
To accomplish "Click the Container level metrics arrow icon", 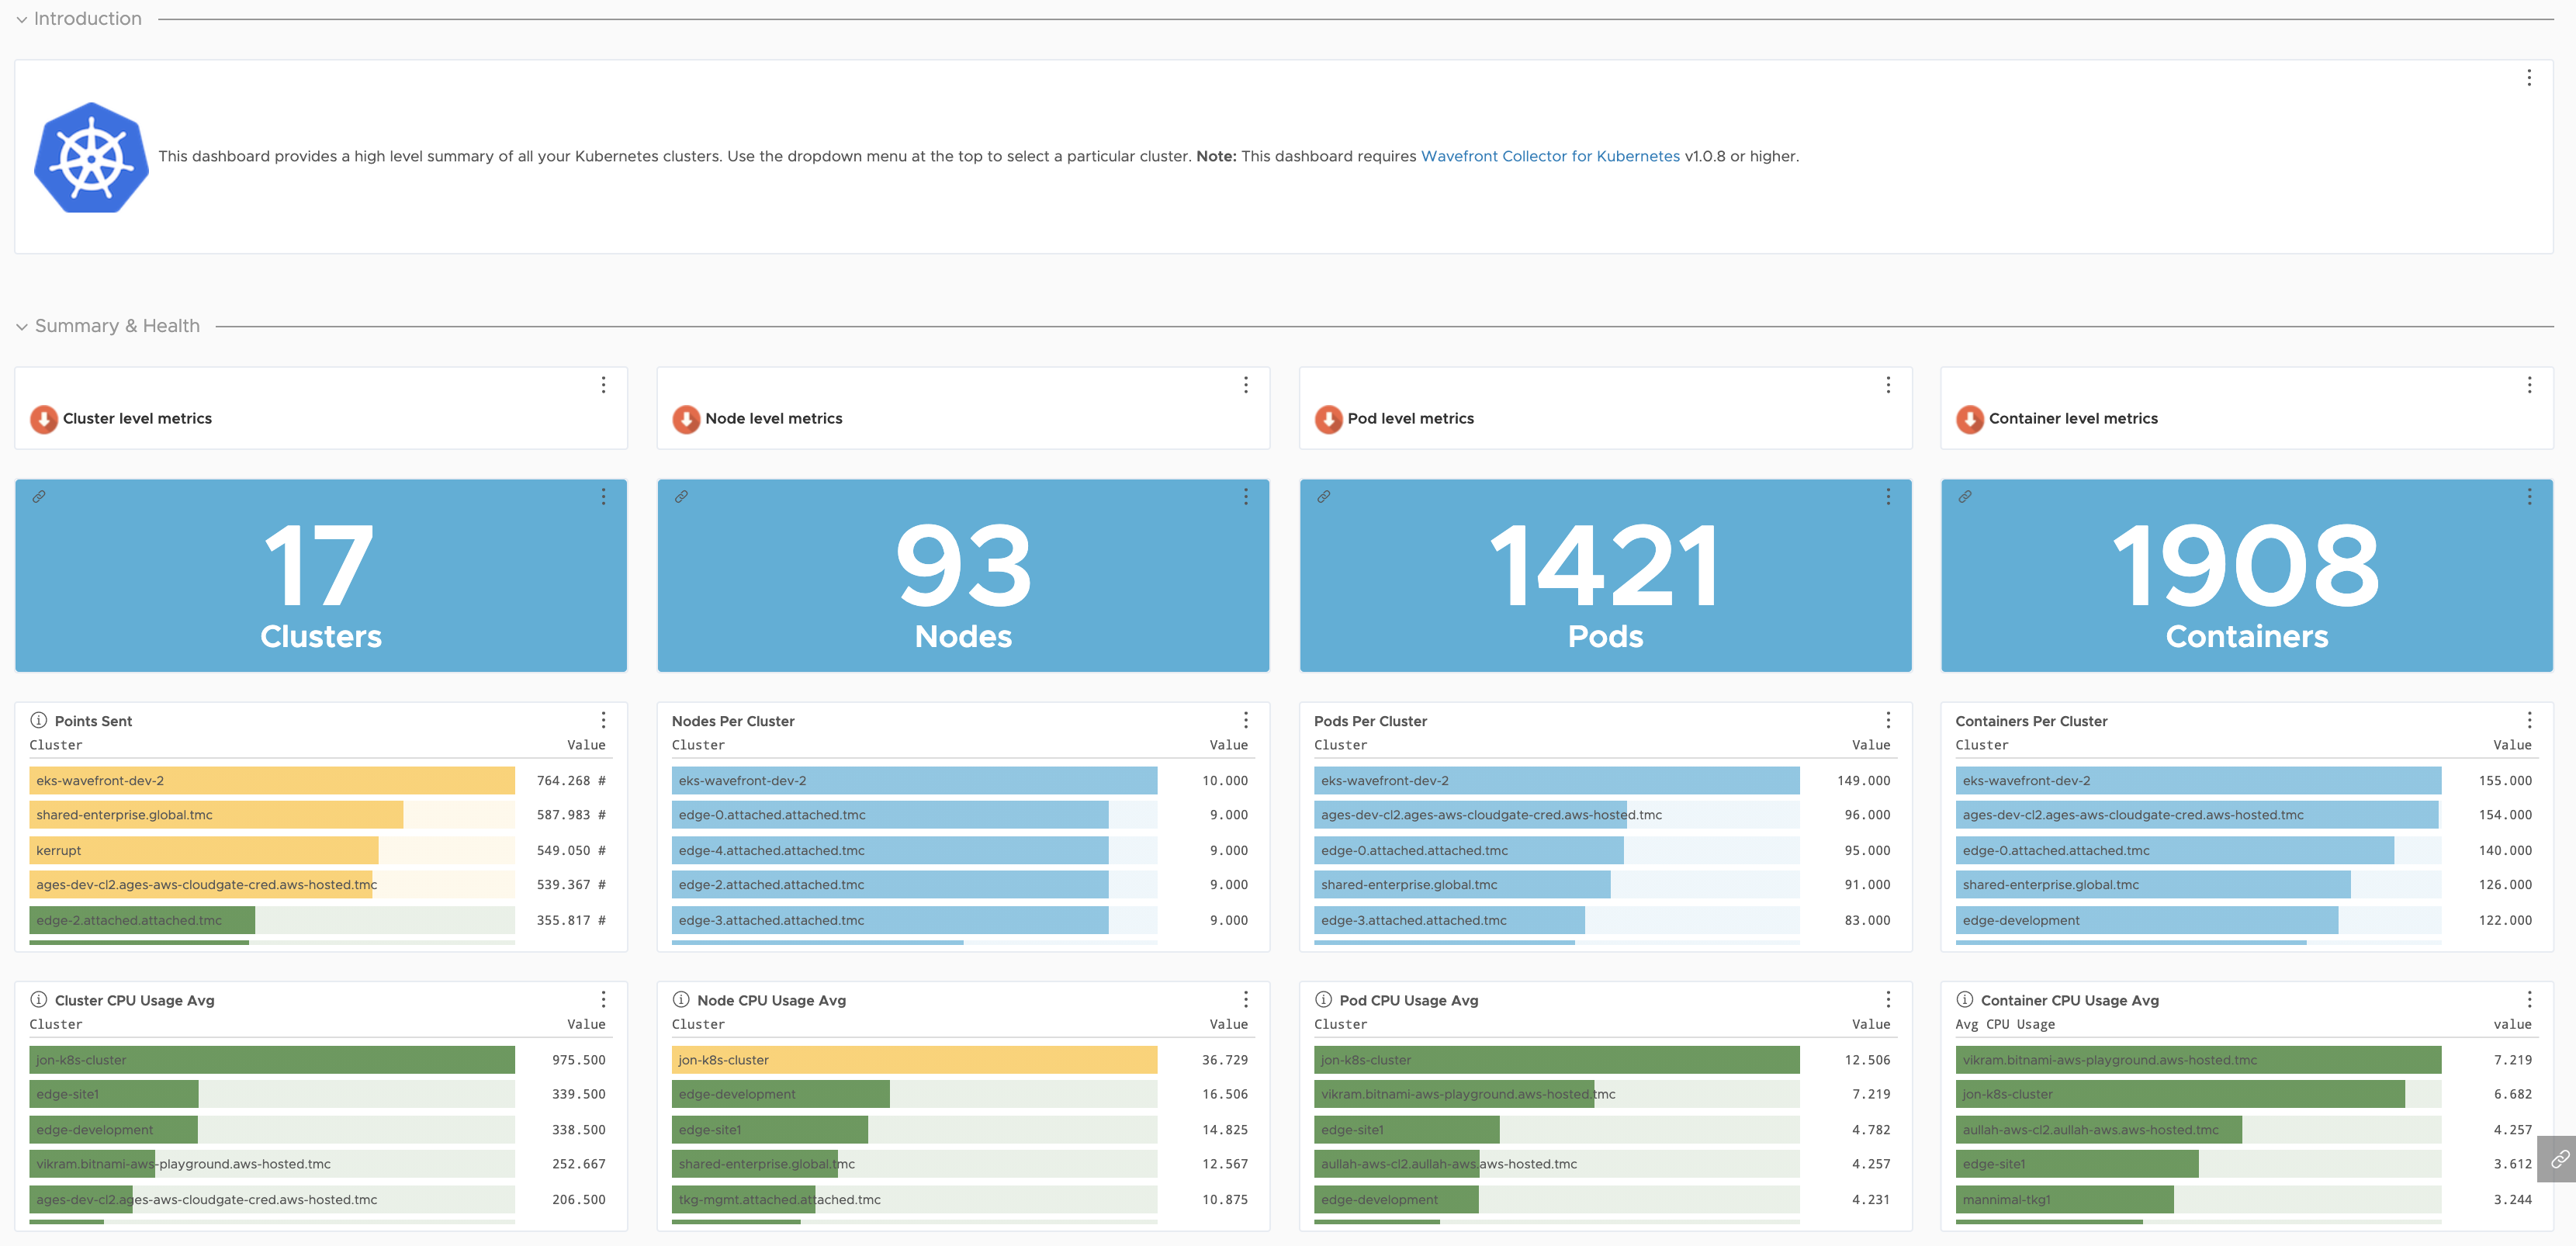I will pos(1970,419).
